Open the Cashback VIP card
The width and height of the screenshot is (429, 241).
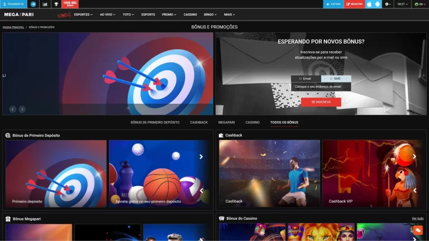(373, 173)
